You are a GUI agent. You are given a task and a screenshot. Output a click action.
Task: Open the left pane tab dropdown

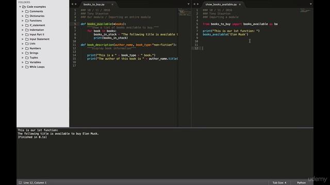188,4
